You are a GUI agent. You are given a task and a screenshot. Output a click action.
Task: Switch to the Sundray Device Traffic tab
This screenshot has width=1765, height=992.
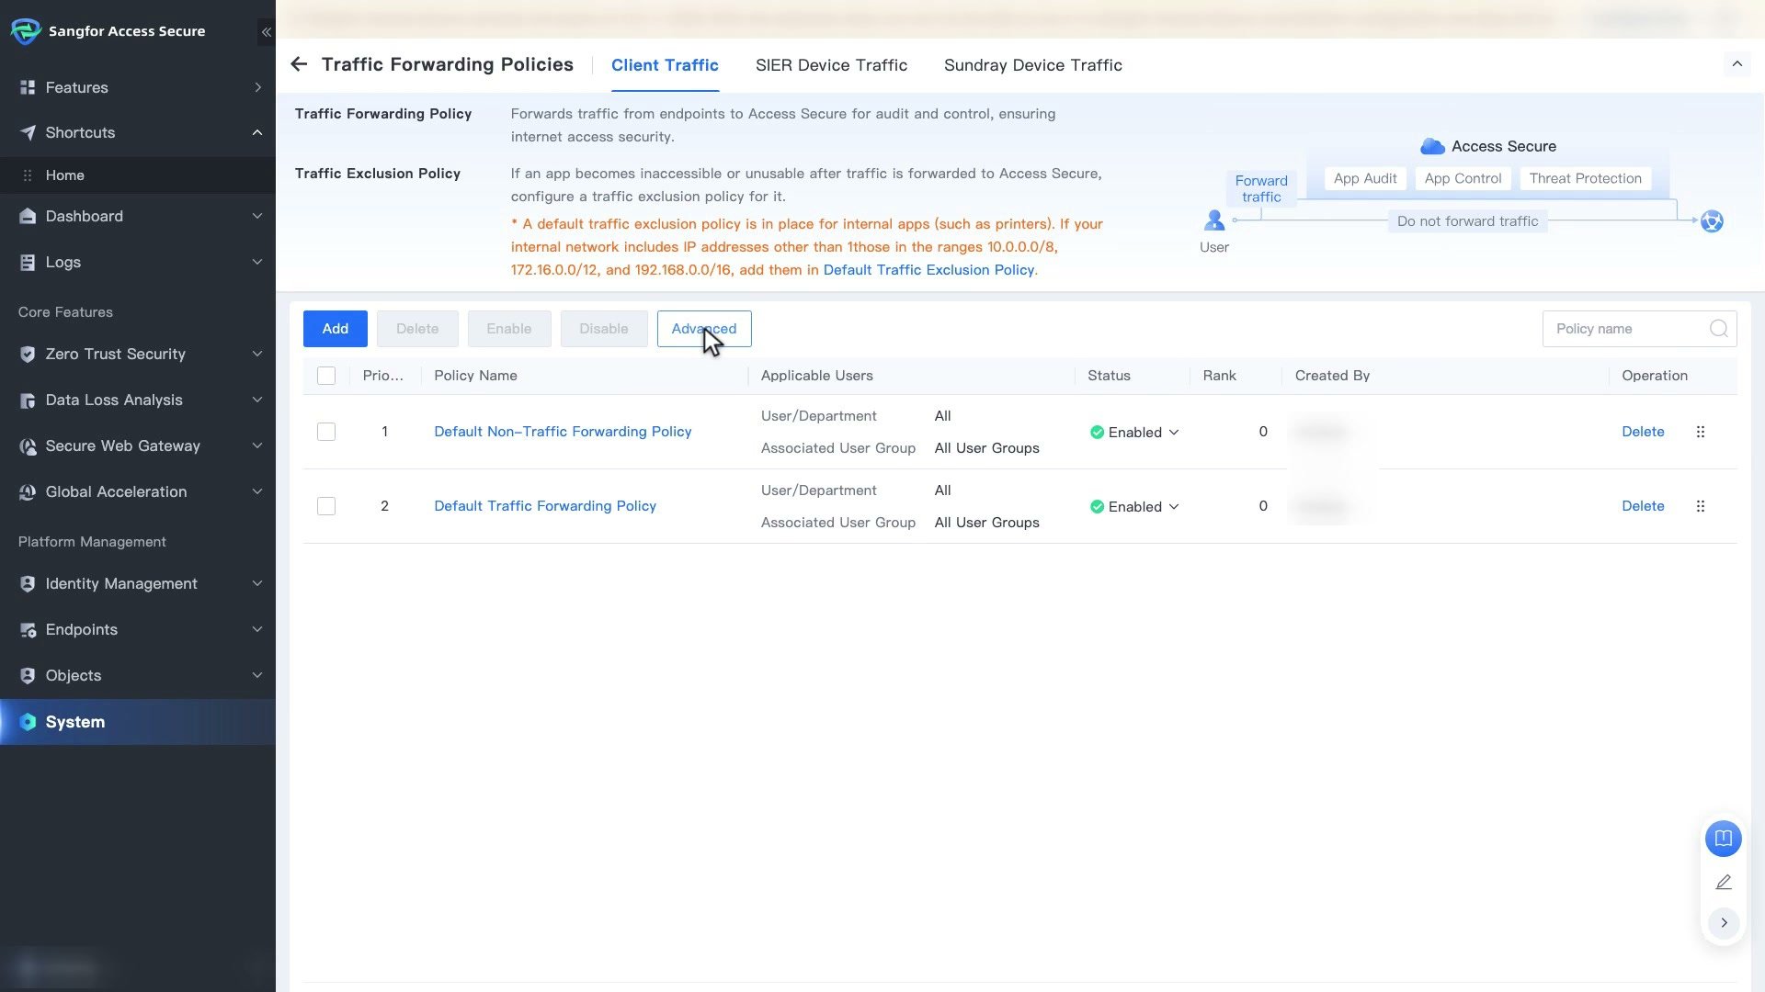tap(1032, 65)
